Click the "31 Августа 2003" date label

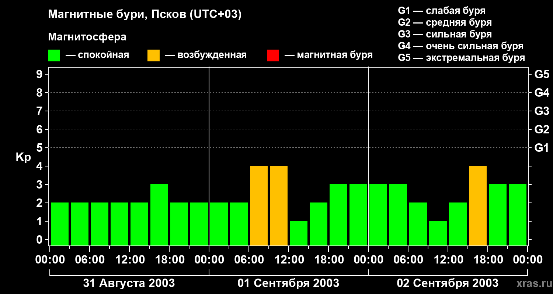tap(129, 283)
